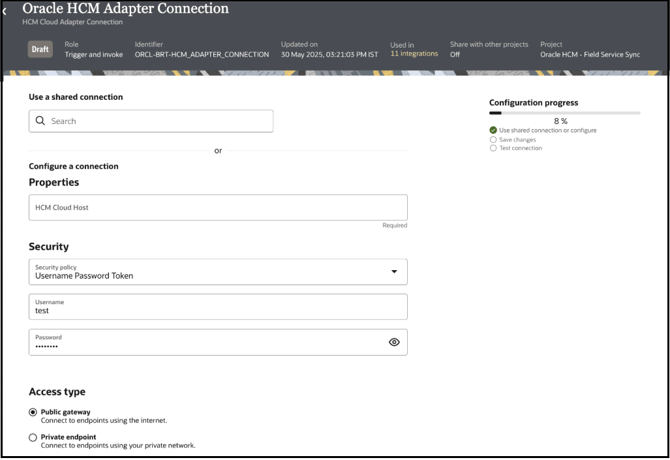670x460 pixels.
Task: Click the Configuration progress bar
Action: click(565, 113)
